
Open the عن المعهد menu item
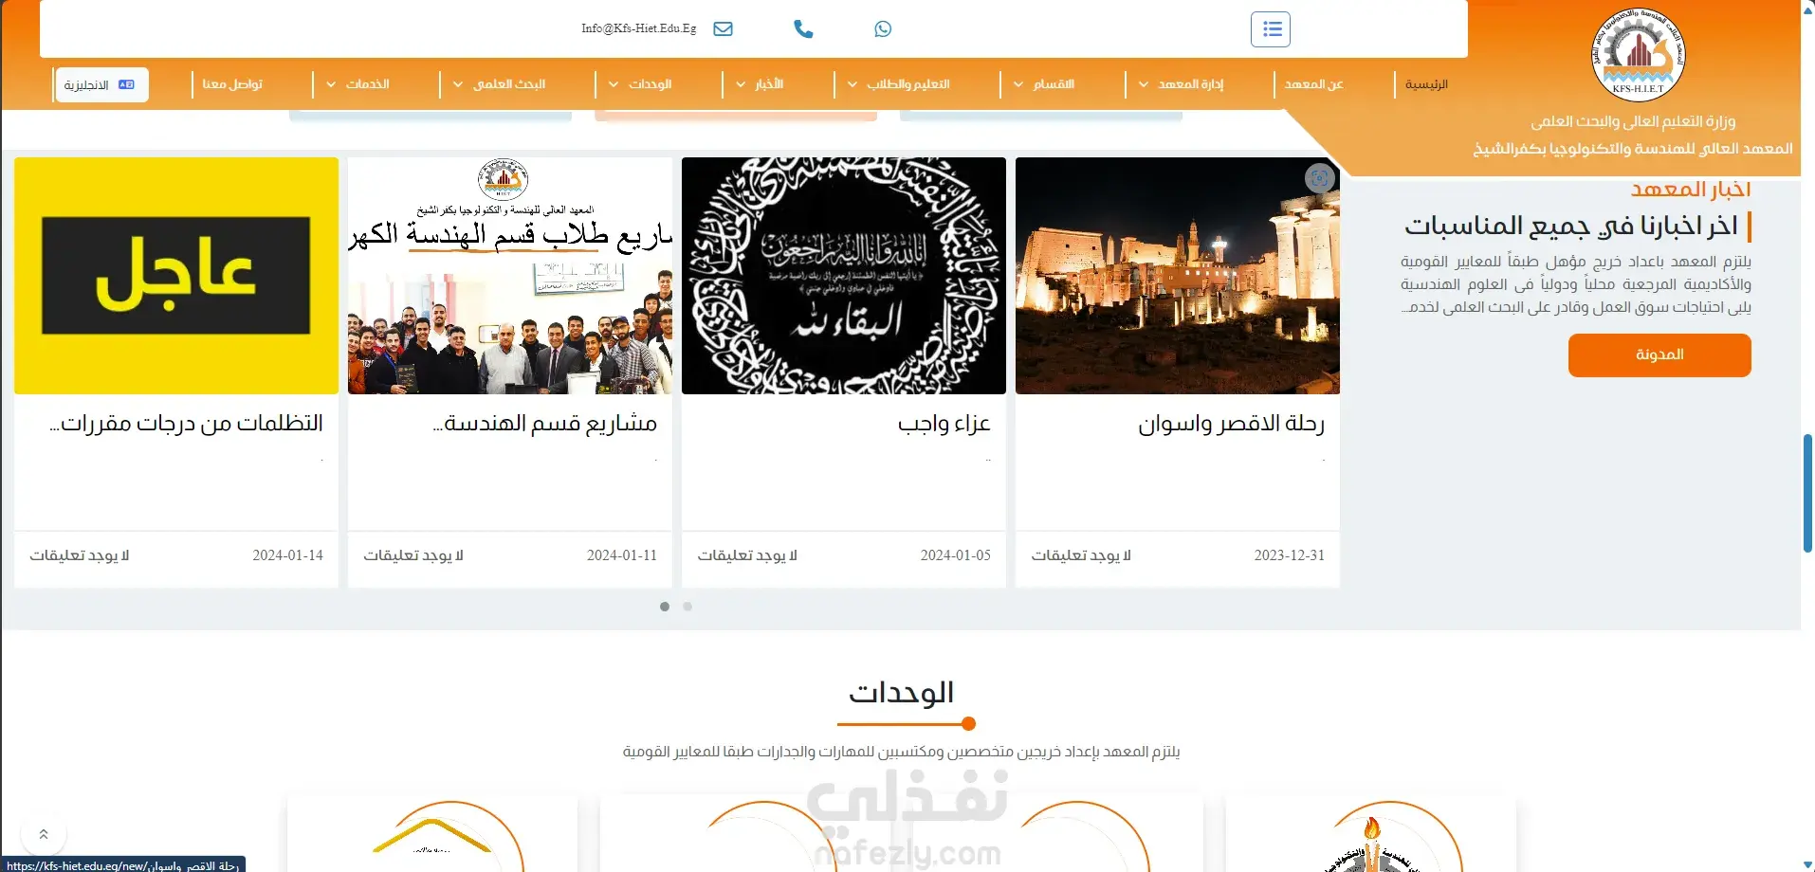coord(1313,84)
